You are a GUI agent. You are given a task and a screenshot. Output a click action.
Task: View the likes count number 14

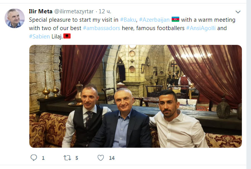click(112, 158)
